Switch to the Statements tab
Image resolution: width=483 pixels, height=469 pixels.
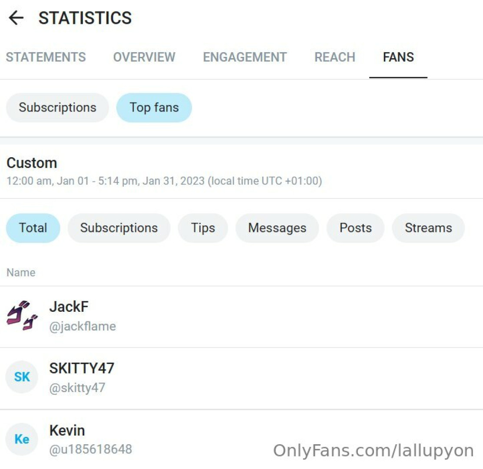point(46,57)
